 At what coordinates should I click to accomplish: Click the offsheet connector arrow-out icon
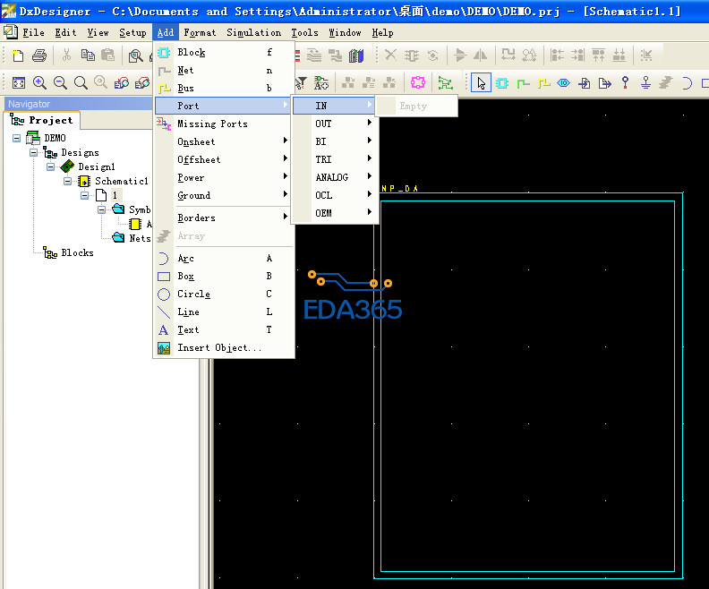(x=604, y=83)
